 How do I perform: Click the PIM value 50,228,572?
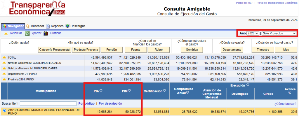[x=133, y=112]
